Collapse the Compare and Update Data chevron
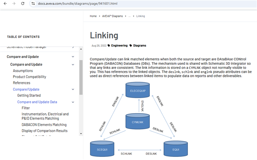Viewport: 257px width, 160px height. point(73,102)
